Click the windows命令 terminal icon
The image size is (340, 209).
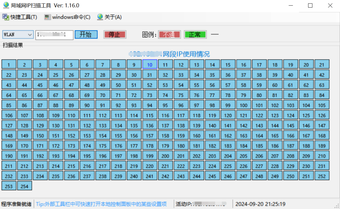click(47, 17)
